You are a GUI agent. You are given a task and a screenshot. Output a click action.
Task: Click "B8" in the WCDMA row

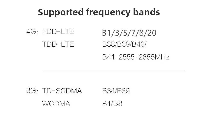[x=118, y=104]
